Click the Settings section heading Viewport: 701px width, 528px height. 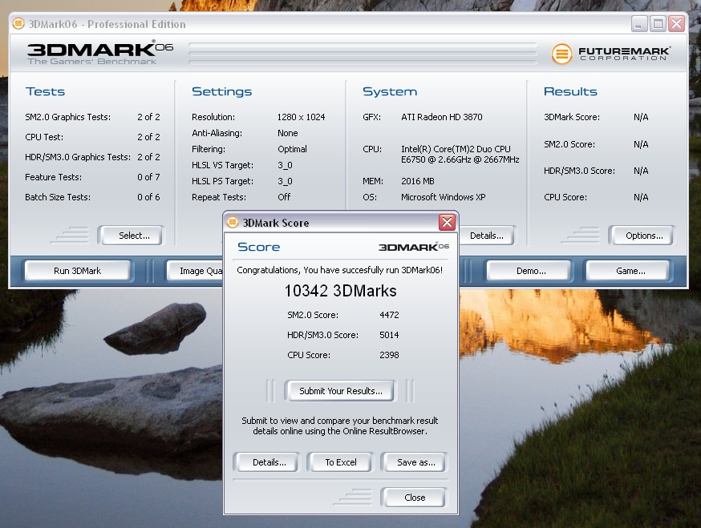[221, 91]
